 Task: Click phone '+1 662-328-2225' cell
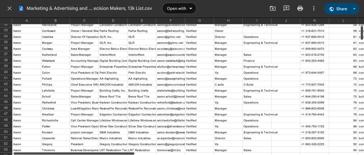click(x=315, y=144)
